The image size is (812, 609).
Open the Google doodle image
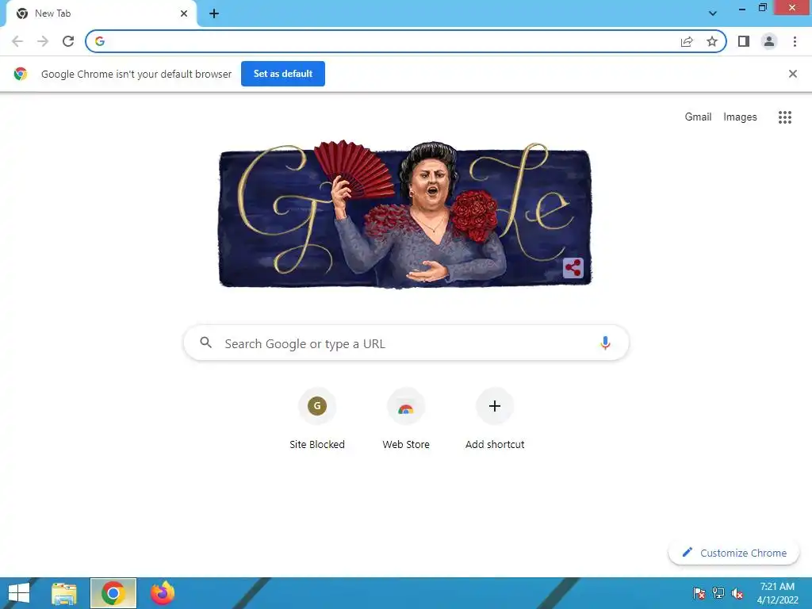pos(405,214)
